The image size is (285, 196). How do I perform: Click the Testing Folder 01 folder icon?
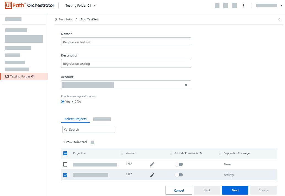click(7, 76)
